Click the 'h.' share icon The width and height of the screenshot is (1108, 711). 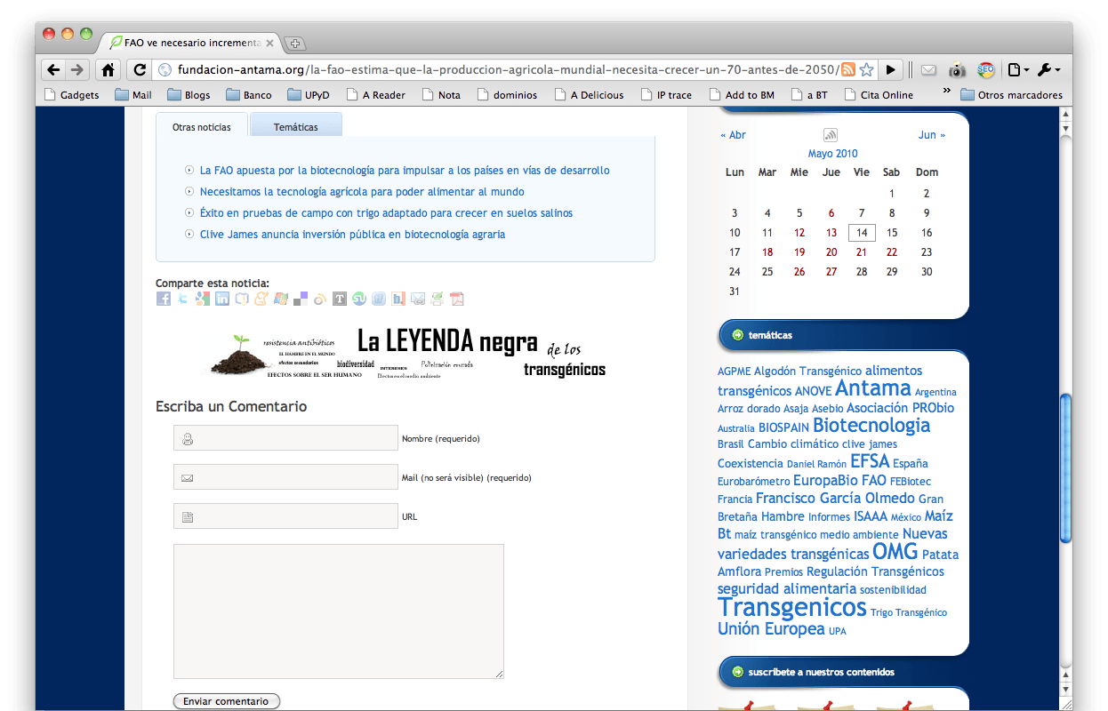(398, 299)
